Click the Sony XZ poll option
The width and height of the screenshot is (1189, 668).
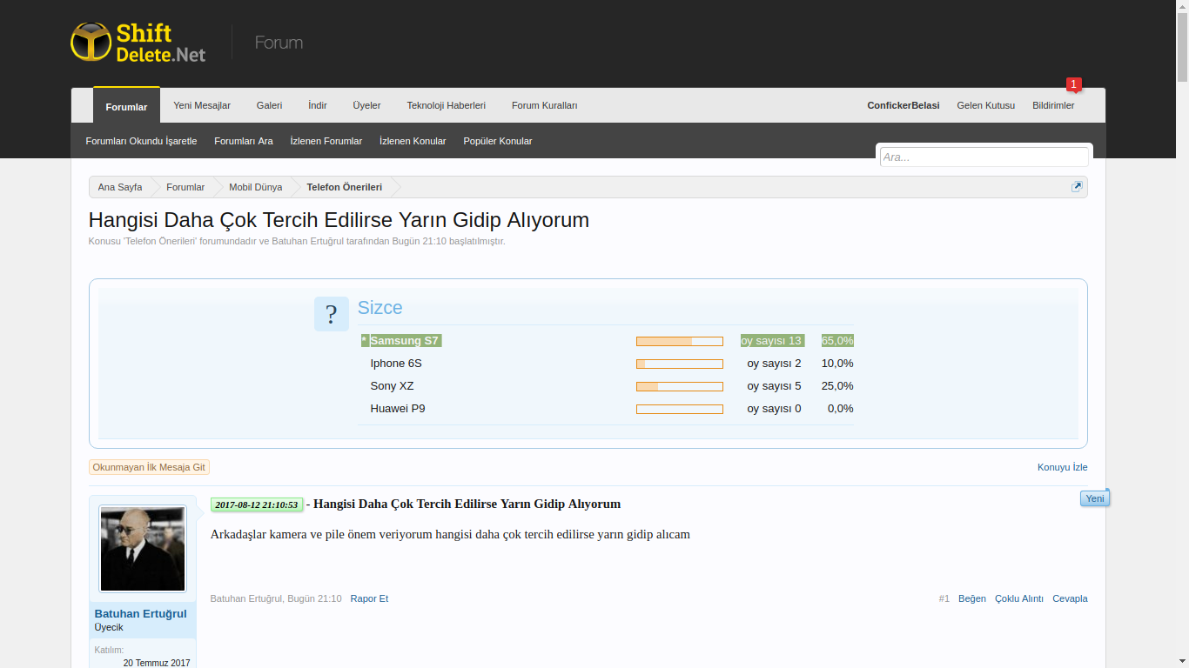point(392,386)
